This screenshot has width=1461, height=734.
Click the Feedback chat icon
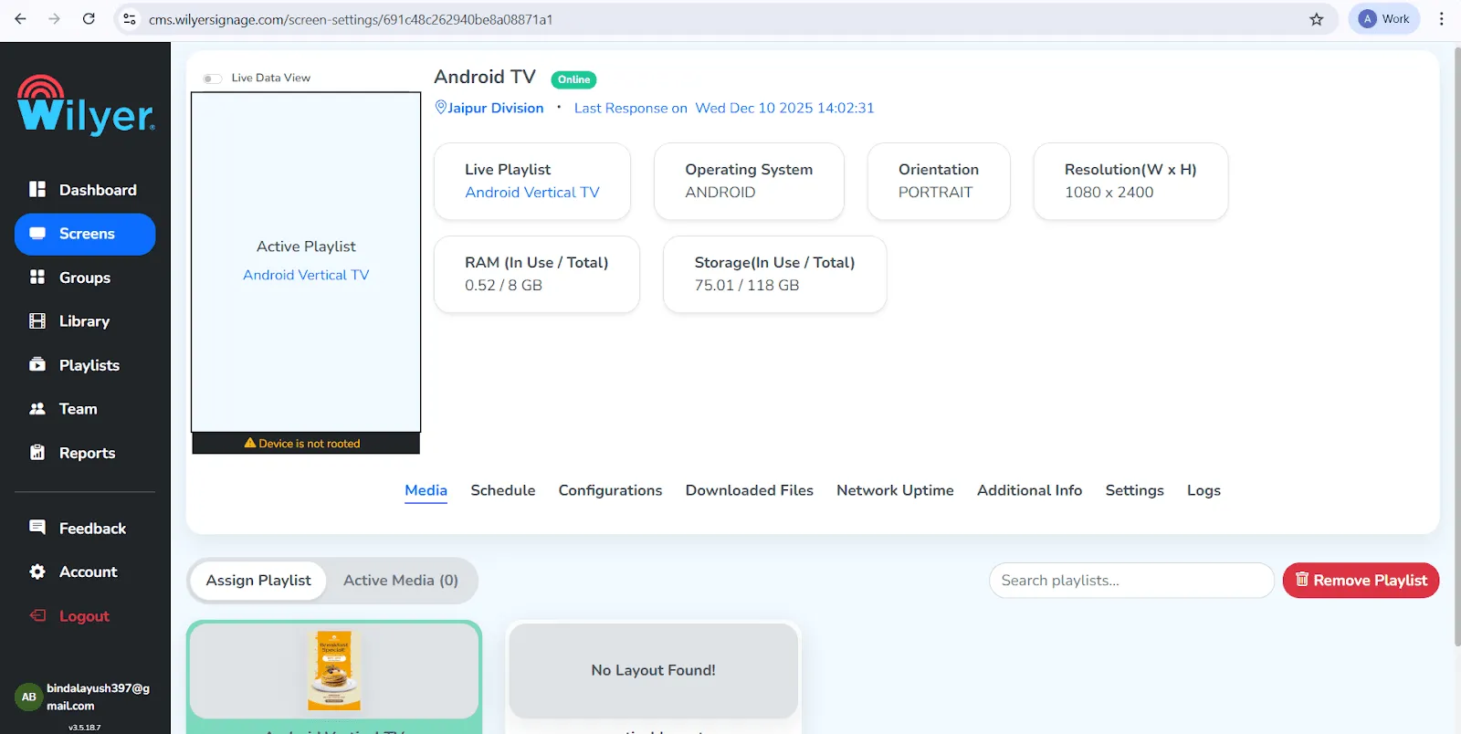(37, 528)
